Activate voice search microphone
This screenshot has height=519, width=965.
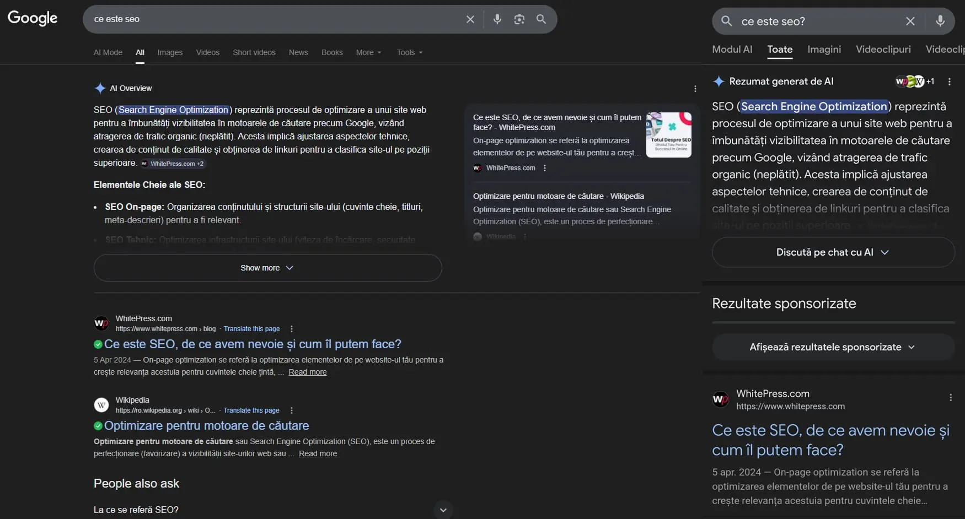(497, 19)
